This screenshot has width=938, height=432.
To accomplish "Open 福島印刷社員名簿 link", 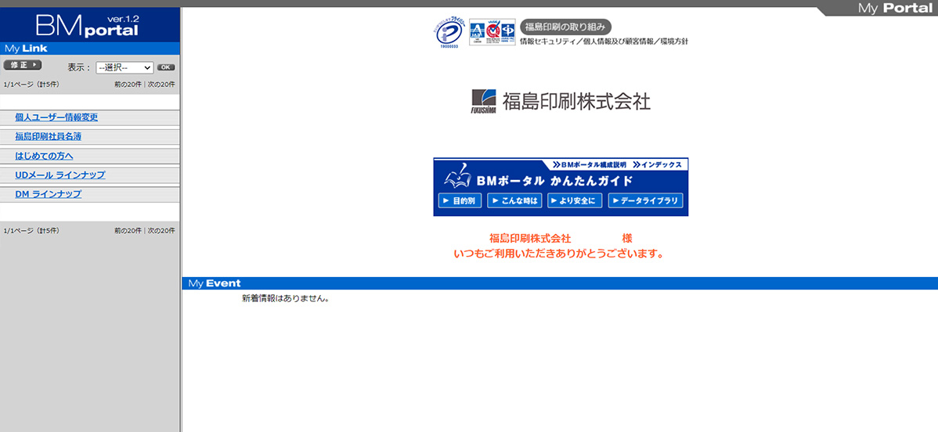I will tap(48, 136).
